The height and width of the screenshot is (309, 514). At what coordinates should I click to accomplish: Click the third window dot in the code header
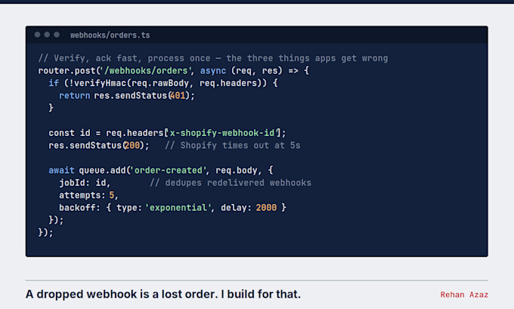coord(57,35)
